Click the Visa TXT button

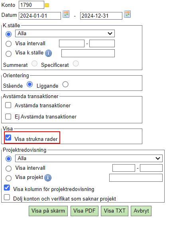[114, 211]
